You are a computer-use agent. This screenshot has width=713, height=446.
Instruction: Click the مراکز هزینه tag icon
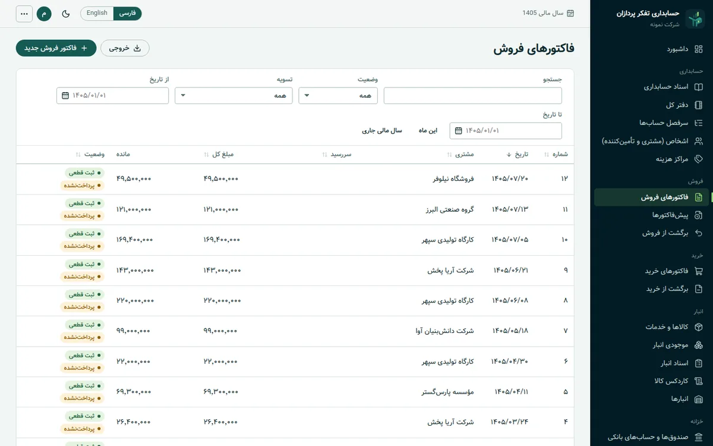(698, 159)
